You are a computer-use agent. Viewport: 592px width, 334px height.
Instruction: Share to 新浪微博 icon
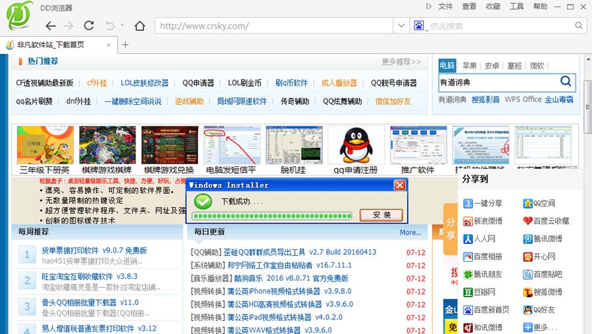pos(468,221)
